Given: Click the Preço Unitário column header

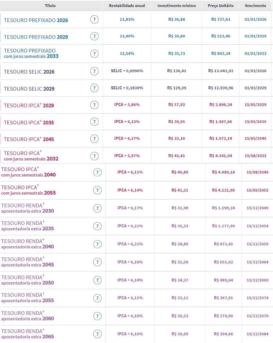Looking at the screenshot, I should (x=221, y=6).
